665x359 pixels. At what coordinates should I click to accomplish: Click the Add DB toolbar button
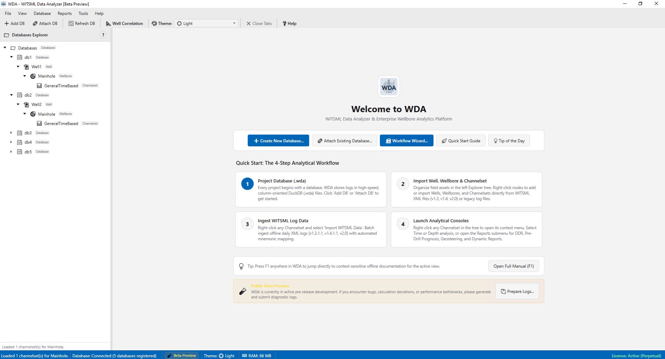[x=15, y=24]
